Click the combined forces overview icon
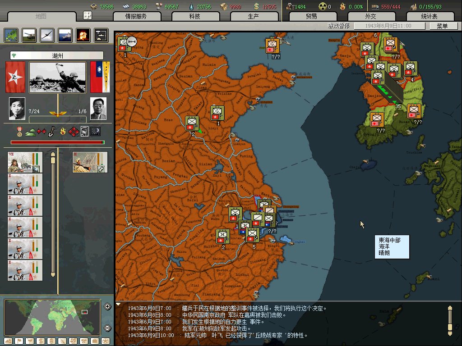Image resolution: width=462 pixels, height=346 pixels. tap(101, 35)
